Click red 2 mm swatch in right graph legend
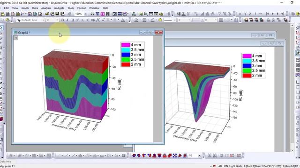The image size is (300, 168). (247, 76)
